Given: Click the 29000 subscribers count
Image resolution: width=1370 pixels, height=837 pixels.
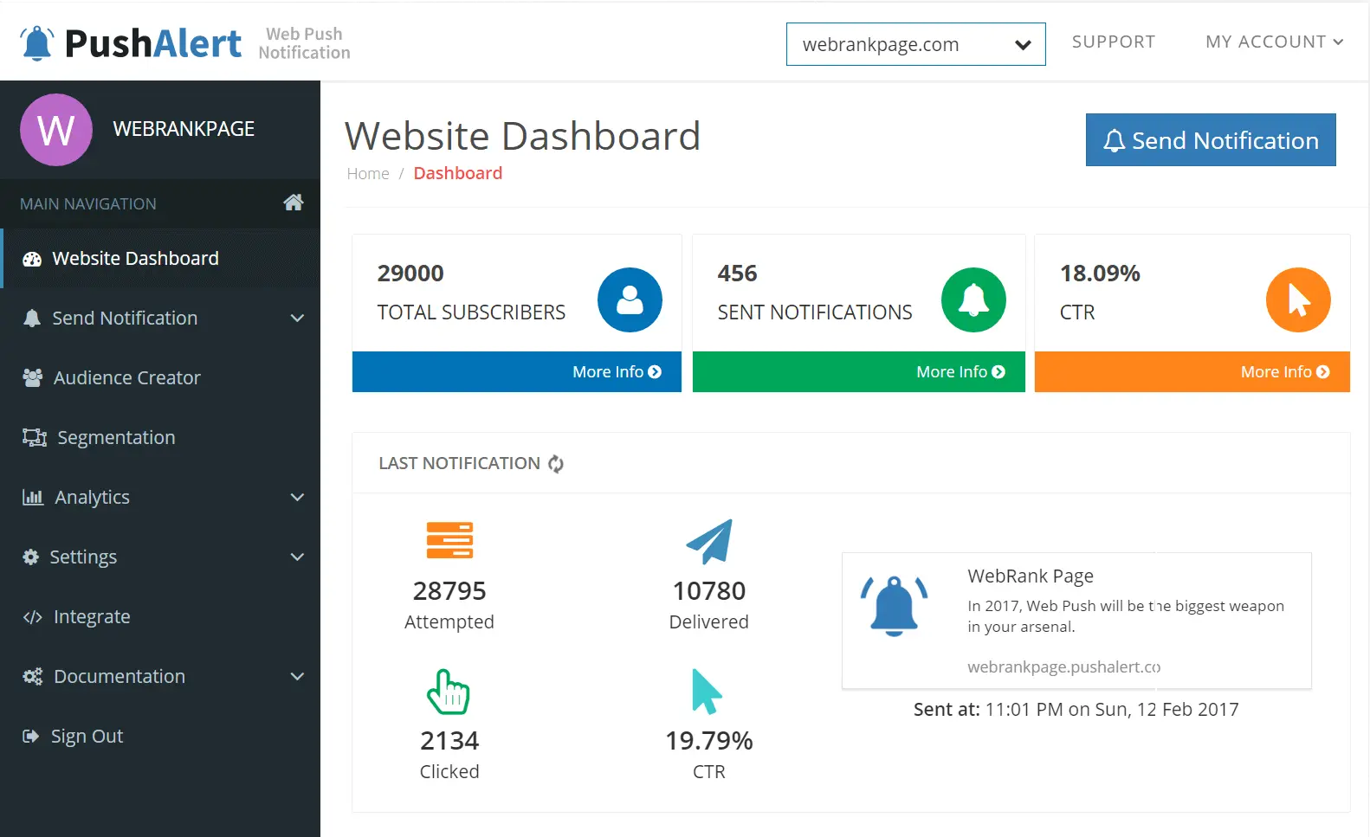Looking at the screenshot, I should click(410, 274).
